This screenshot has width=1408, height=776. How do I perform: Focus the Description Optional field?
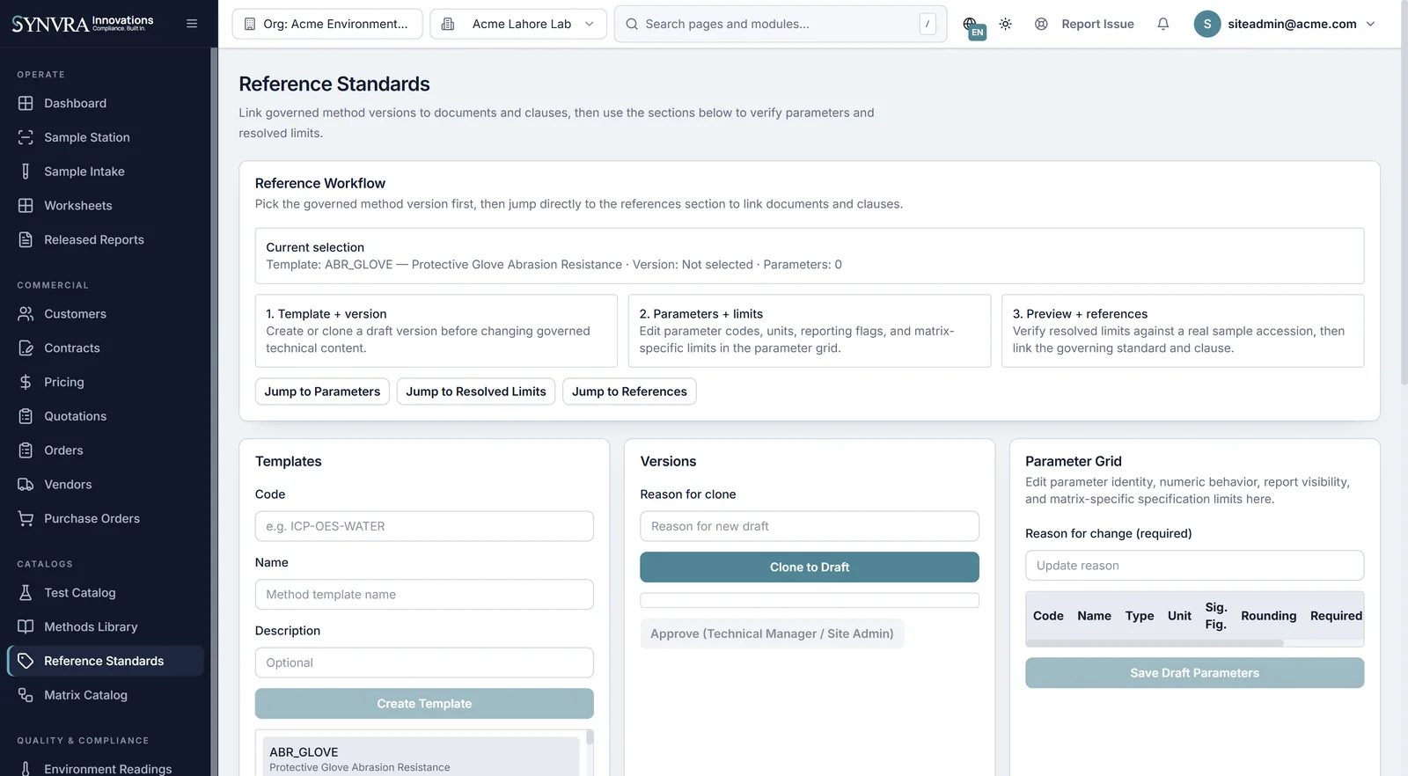(x=424, y=663)
